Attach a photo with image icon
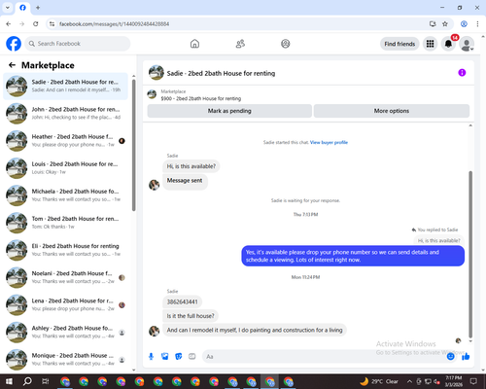 click(165, 357)
